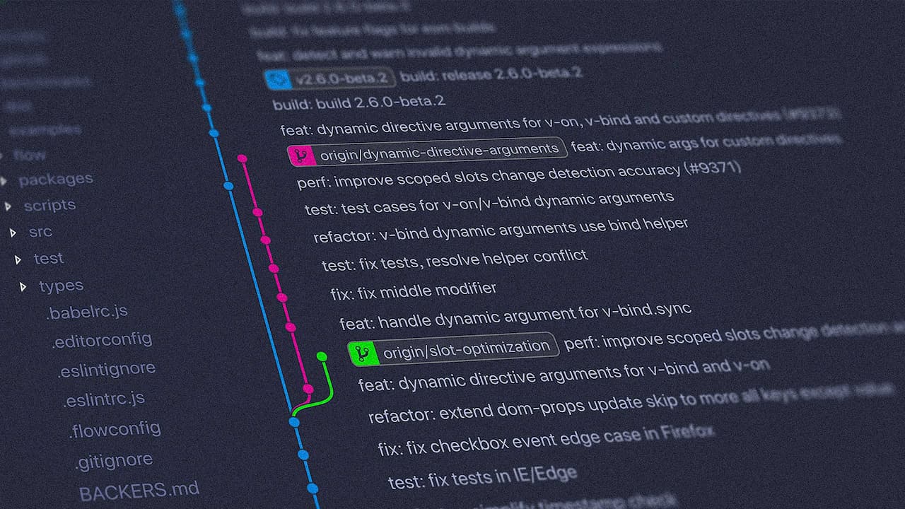Expand the scripts folder arrow

point(8,206)
